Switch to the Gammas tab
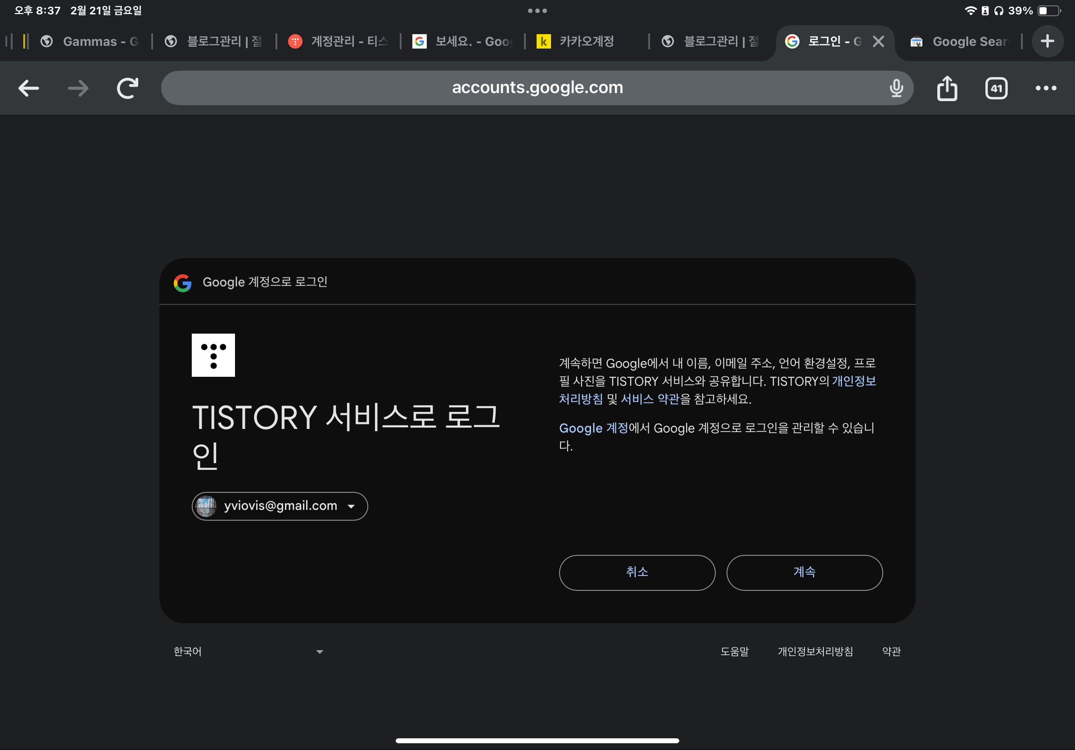1075x750 pixels. point(90,41)
